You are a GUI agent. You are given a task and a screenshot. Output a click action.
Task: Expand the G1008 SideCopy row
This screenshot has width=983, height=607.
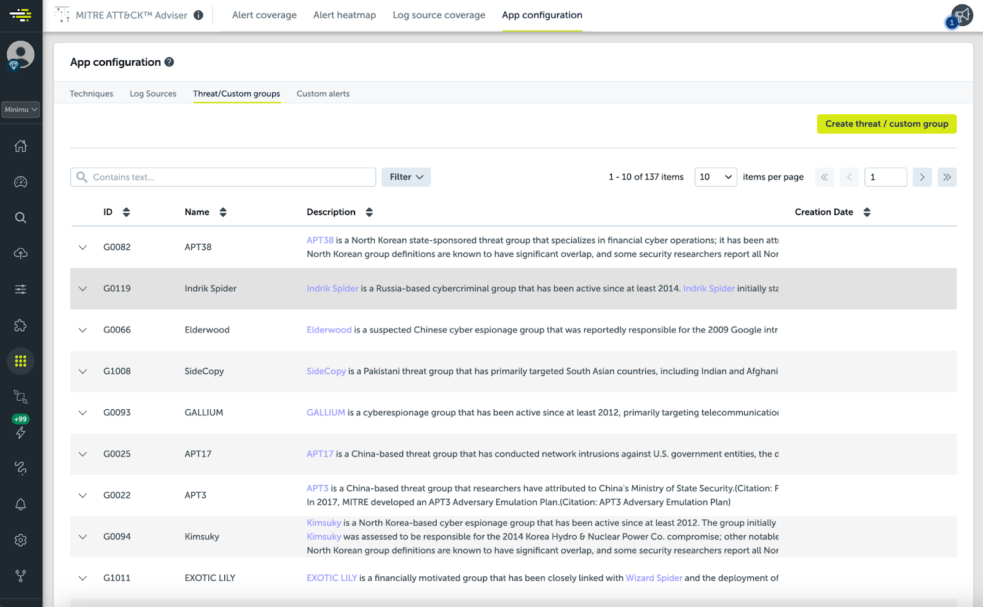(x=83, y=371)
